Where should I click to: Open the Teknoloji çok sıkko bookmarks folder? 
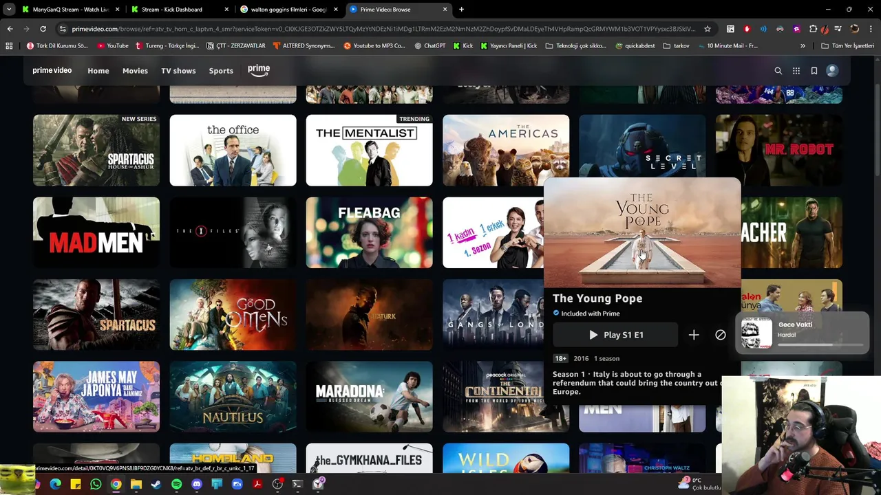tap(575, 46)
